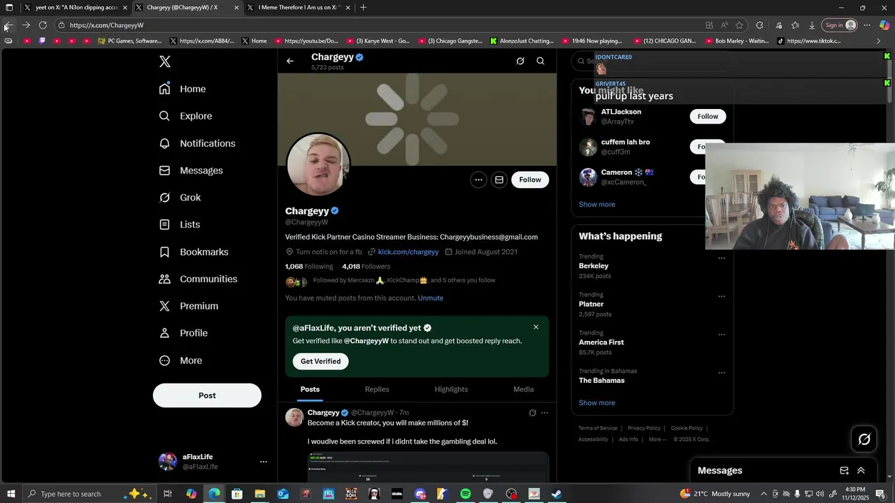Switch to the yeet on X browser tab
895x503 pixels.
[x=76, y=8]
